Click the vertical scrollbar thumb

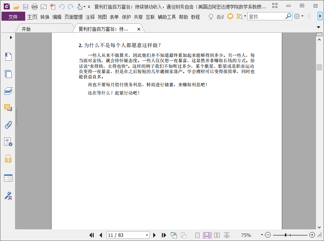[319, 67]
